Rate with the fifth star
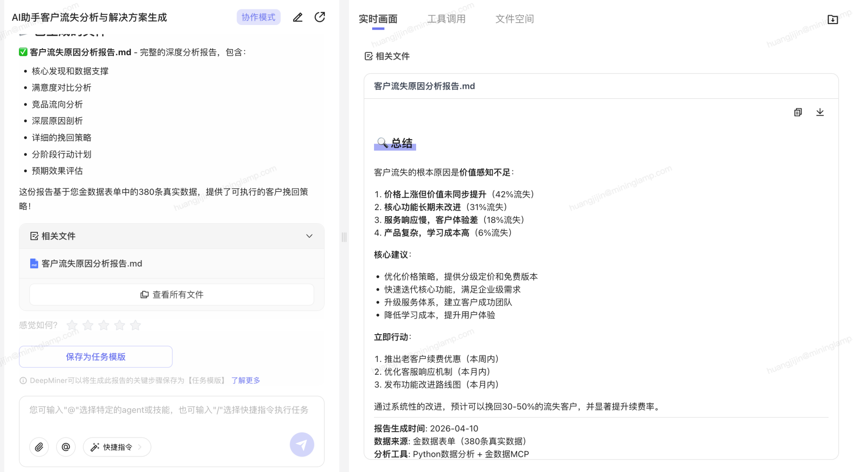 point(136,325)
